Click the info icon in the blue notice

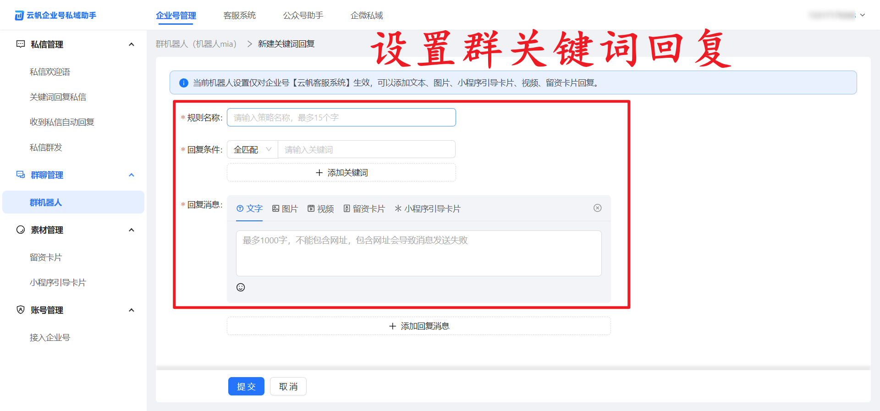184,83
